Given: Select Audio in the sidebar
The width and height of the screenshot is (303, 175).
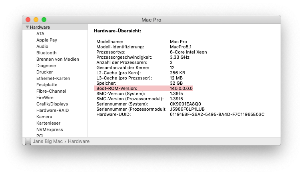Looking at the screenshot, I should click(42, 46).
